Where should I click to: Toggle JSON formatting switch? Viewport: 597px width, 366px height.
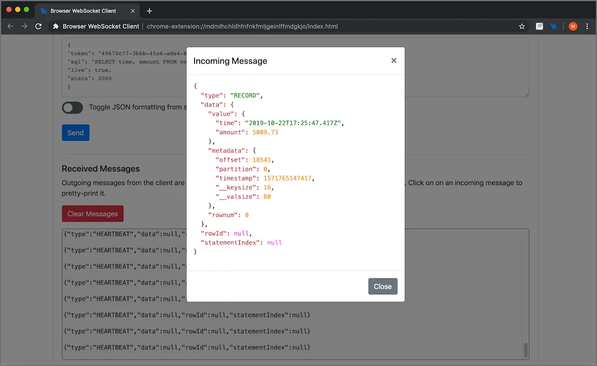[72, 108]
